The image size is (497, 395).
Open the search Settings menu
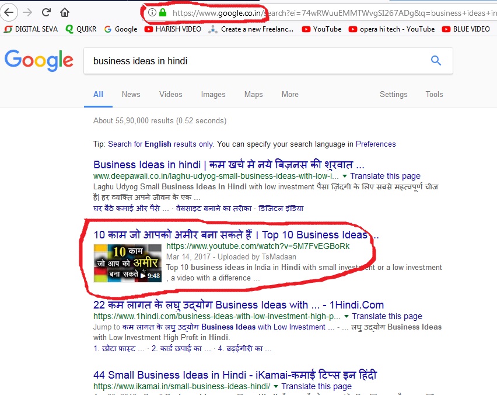click(x=393, y=94)
